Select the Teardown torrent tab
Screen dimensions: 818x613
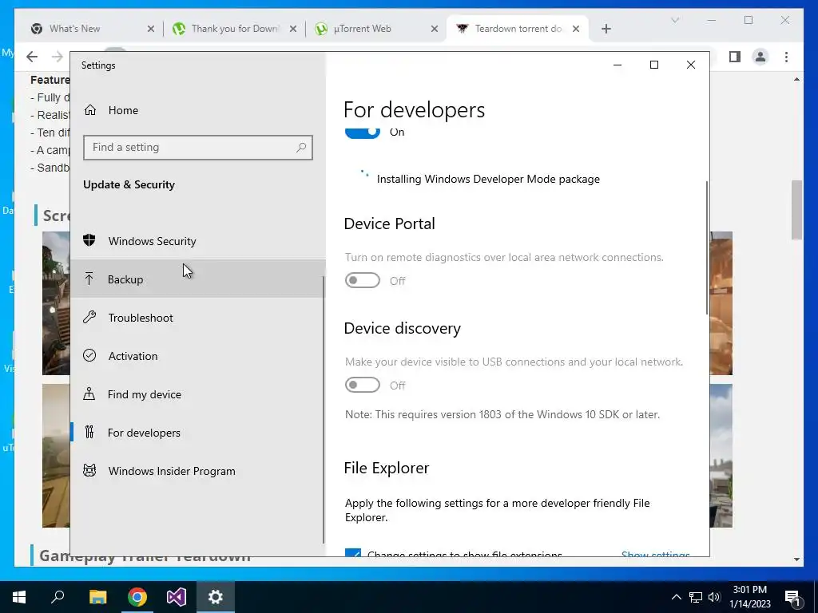[x=518, y=29]
